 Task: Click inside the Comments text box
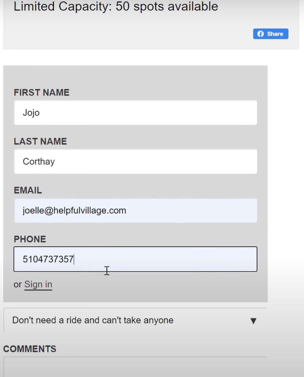click(x=135, y=367)
